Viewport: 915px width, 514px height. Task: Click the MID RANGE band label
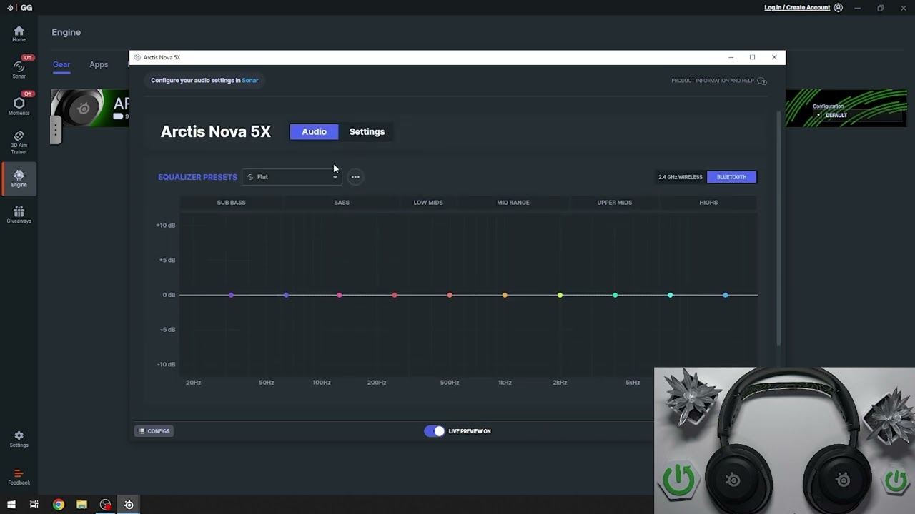513,203
